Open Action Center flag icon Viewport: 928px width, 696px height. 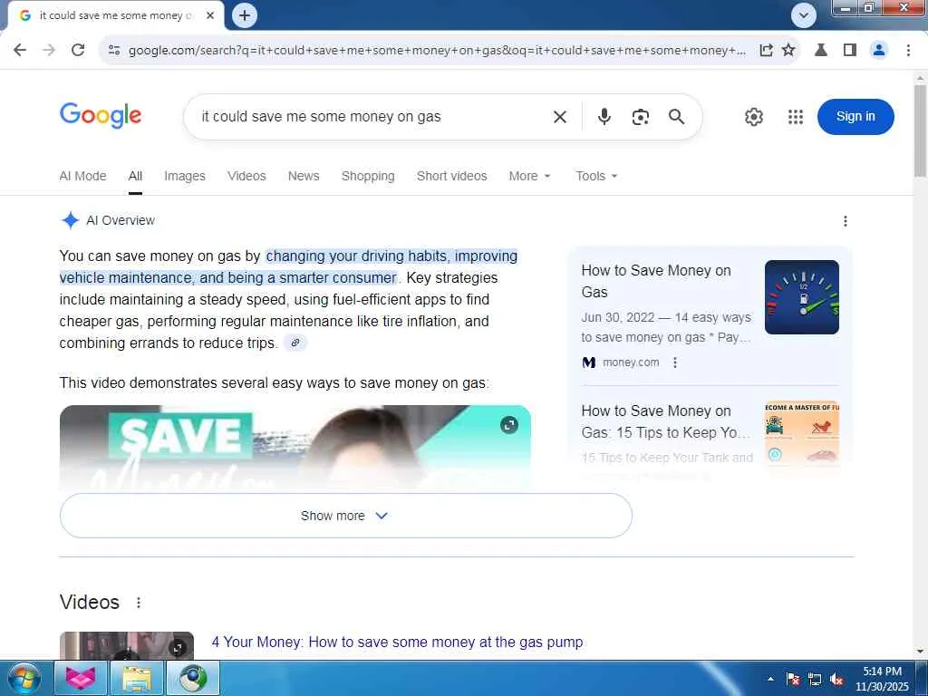click(793, 679)
